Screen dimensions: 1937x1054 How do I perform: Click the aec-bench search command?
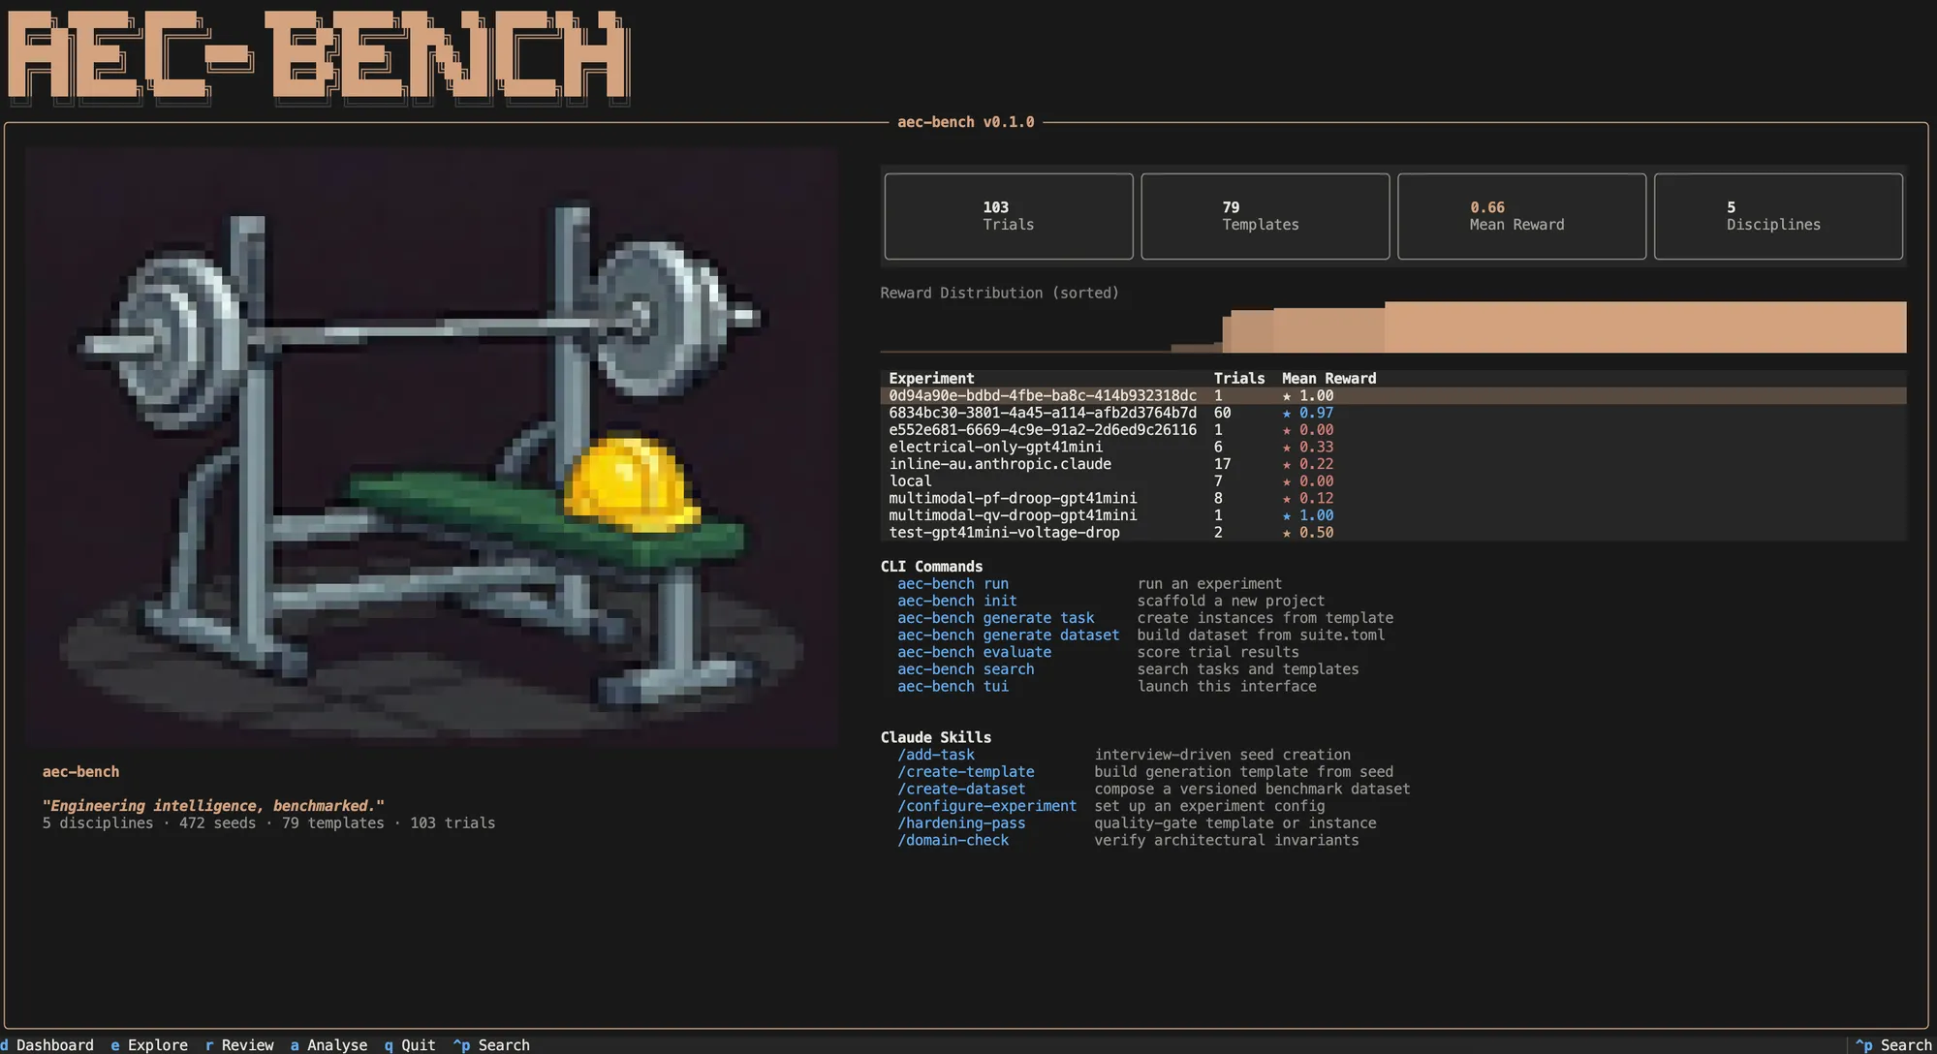click(x=965, y=669)
